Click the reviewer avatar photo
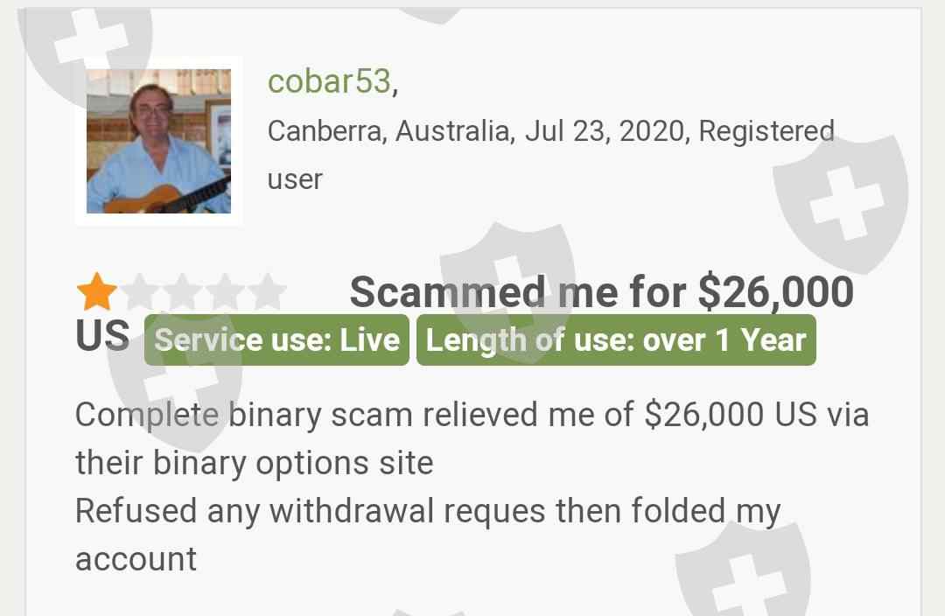The image size is (945, 616). tap(158, 141)
